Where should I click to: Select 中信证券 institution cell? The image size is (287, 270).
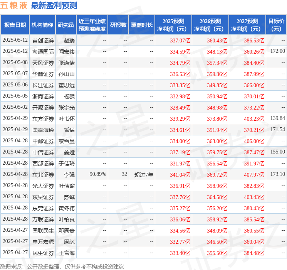(43, 152)
